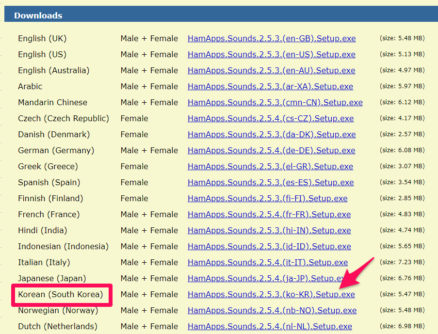The image size is (438, 334).
Task: Select the 'Dutch (Netherlands)' label
Action: point(58,326)
